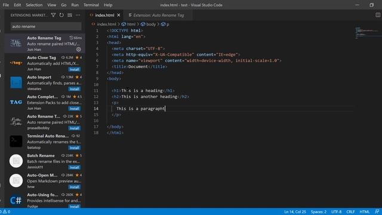This screenshot has height=215, width=382.
Task: Open the Auto Import extension icon
Action: (x=16, y=82)
